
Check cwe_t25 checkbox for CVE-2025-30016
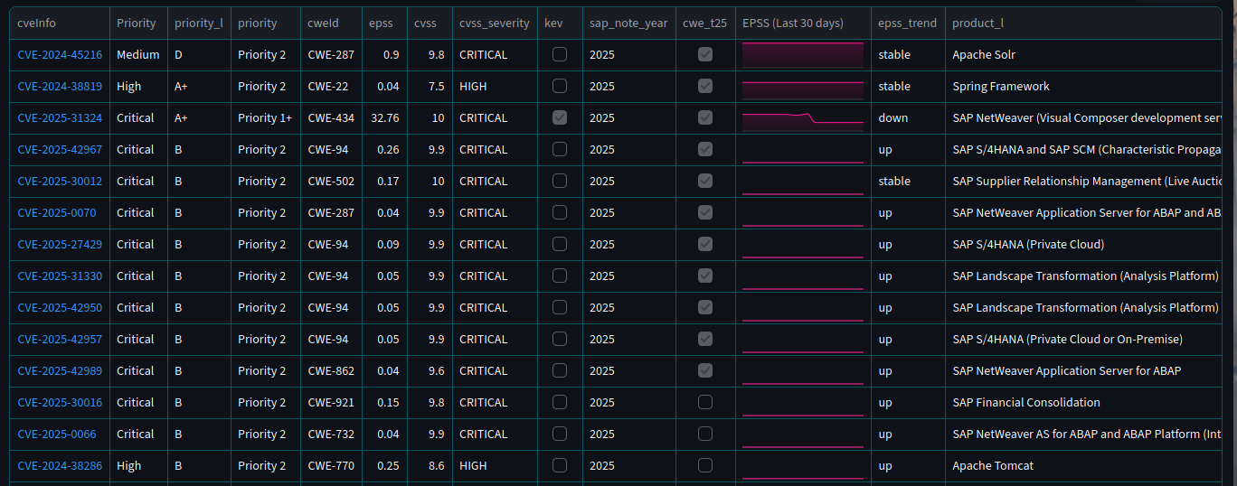(705, 402)
